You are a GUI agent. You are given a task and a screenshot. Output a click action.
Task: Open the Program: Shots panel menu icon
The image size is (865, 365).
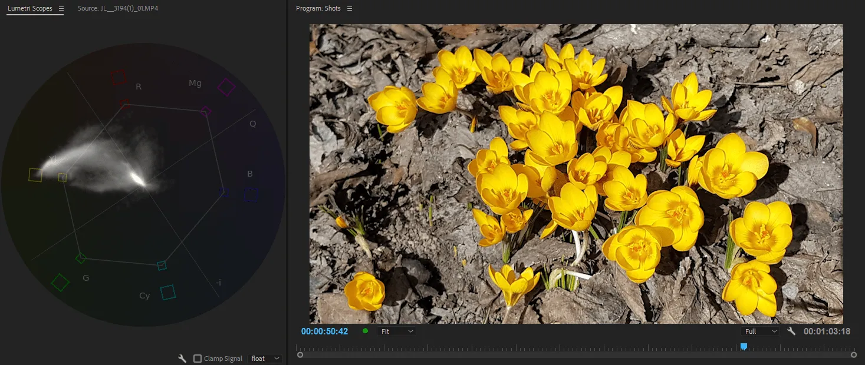click(x=350, y=9)
